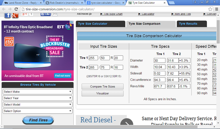Close the Land Rover Zone tab
Viewport: 220px width, 129px height.
click(x=41, y=3)
